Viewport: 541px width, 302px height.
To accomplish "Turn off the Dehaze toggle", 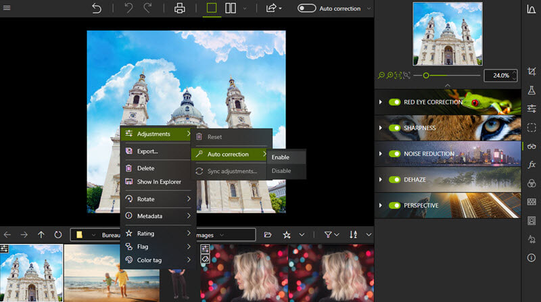I will (395, 179).
